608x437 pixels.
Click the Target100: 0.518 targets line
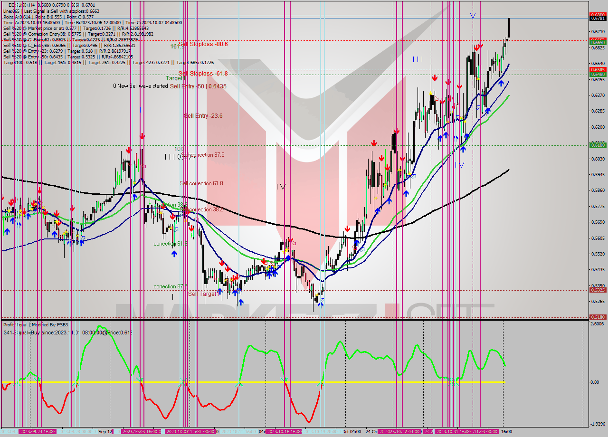[x=108, y=62]
